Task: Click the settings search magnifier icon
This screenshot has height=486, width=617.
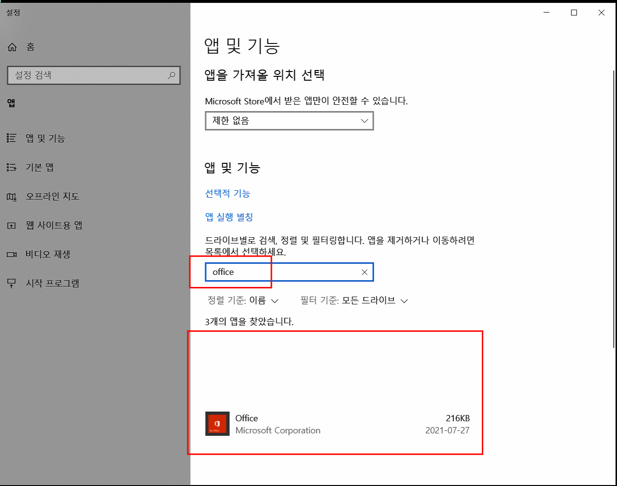Action: [x=171, y=75]
